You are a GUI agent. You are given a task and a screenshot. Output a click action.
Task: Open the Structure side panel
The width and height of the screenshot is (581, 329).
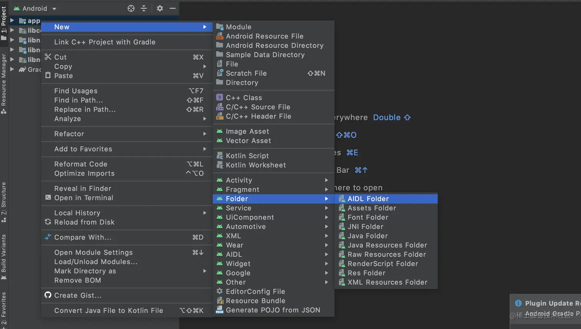[x=4, y=201]
